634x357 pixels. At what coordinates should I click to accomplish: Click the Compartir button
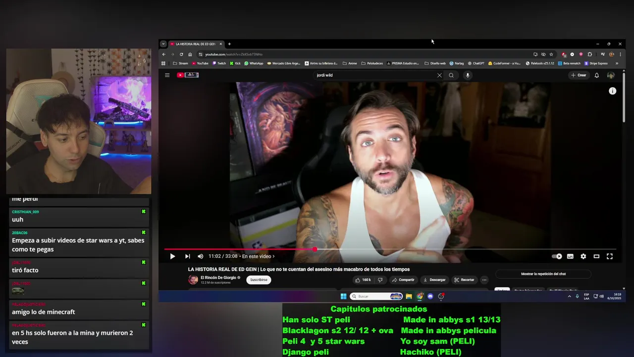pyautogui.click(x=403, y=280)
